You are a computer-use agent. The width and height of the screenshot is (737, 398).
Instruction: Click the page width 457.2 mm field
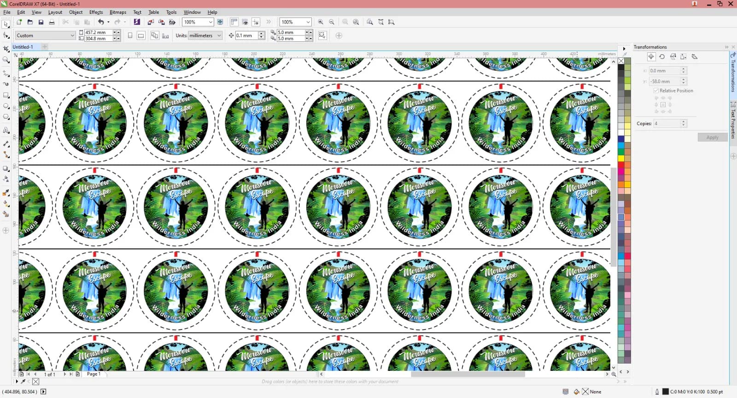point(98,33)
